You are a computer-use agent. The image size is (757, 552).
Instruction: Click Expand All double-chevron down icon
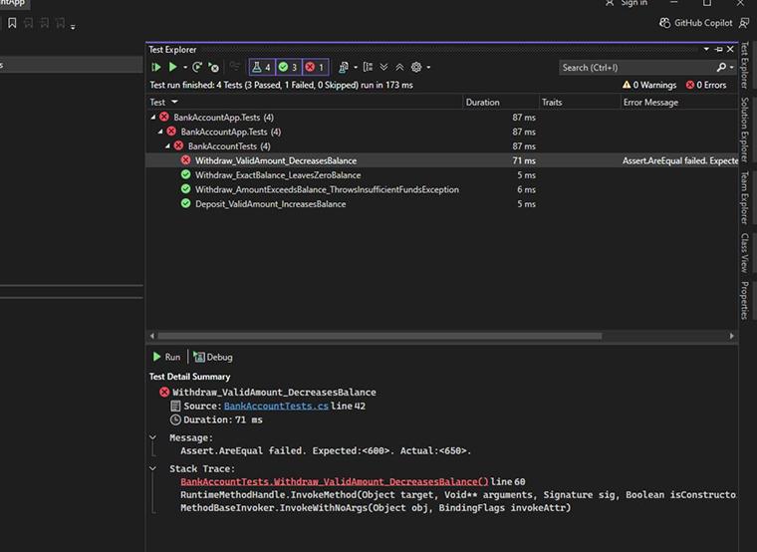tap(383, 67)
